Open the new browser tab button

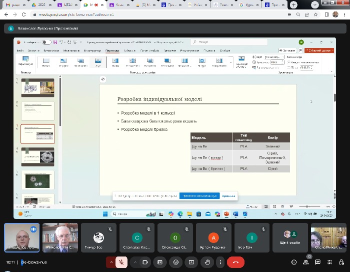[293, 4]
